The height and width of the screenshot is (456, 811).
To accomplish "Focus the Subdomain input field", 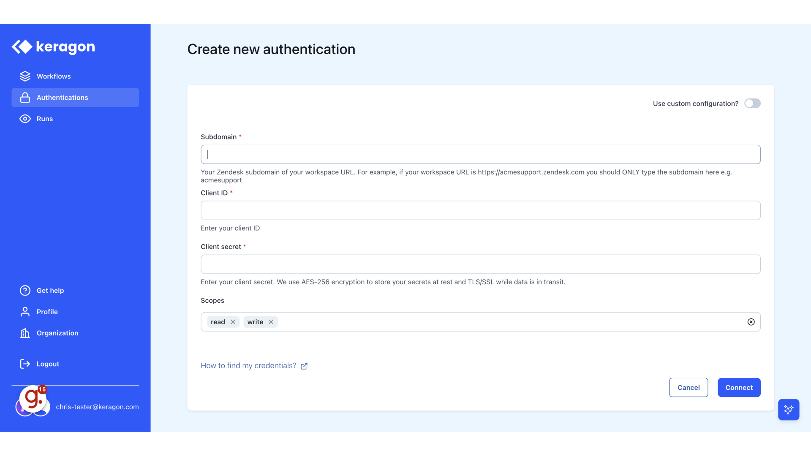I will 480,155.
